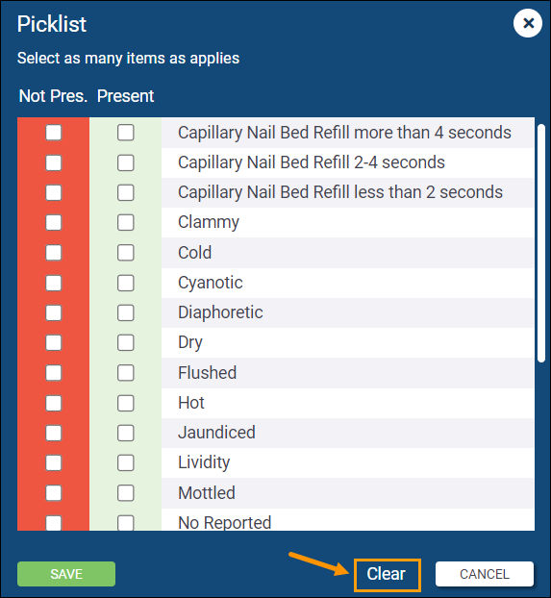551x598 pixels.
Task: Select the No Reported Present checkbox
Action: [126, 523]
